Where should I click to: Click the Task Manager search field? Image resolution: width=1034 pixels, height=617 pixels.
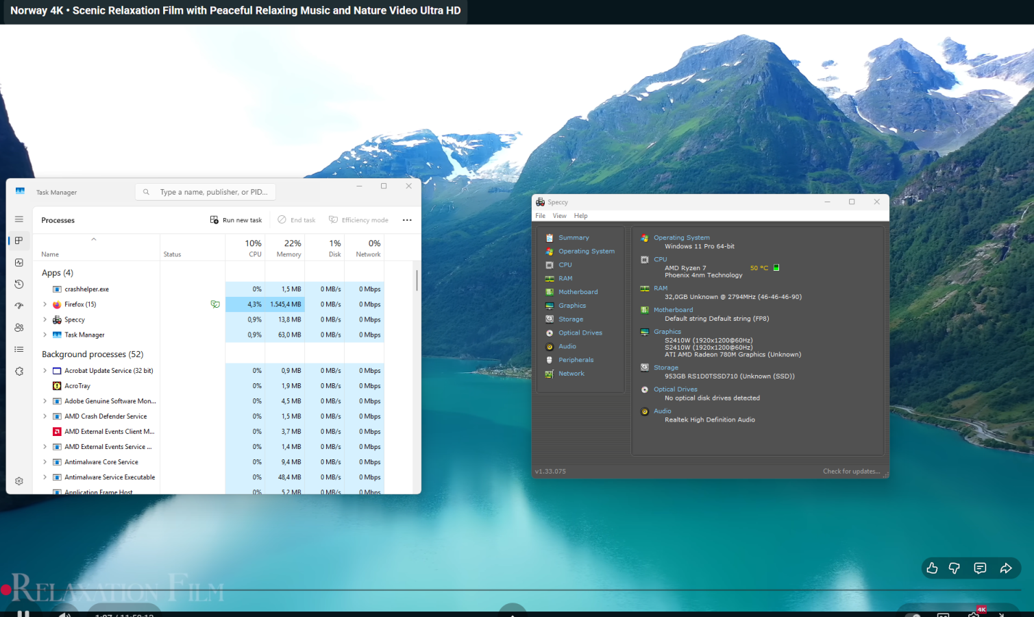click(205, 191)
